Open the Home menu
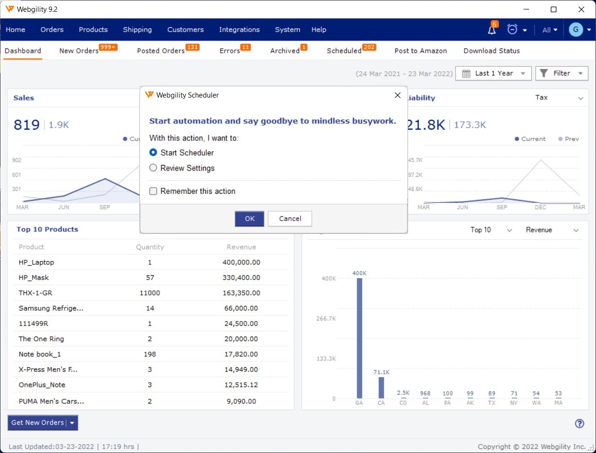The height and width of the screenshot is (453, 596). coord(16,29)
